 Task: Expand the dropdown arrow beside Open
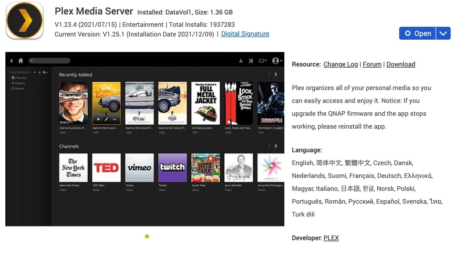coord(443,33)
